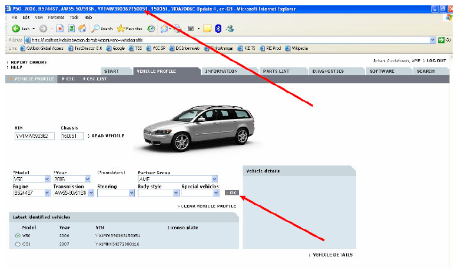Screen dimensions: 458x274
Task: Open the Search toolbar button
Action: point(102,28)
